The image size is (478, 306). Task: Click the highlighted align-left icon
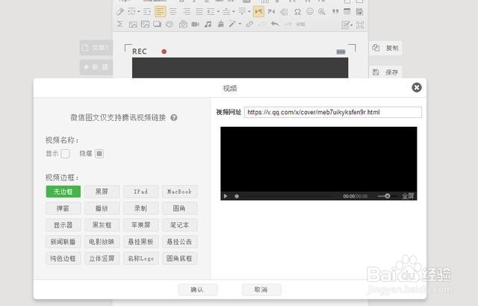pyautogui.click(x=160, y=12)
